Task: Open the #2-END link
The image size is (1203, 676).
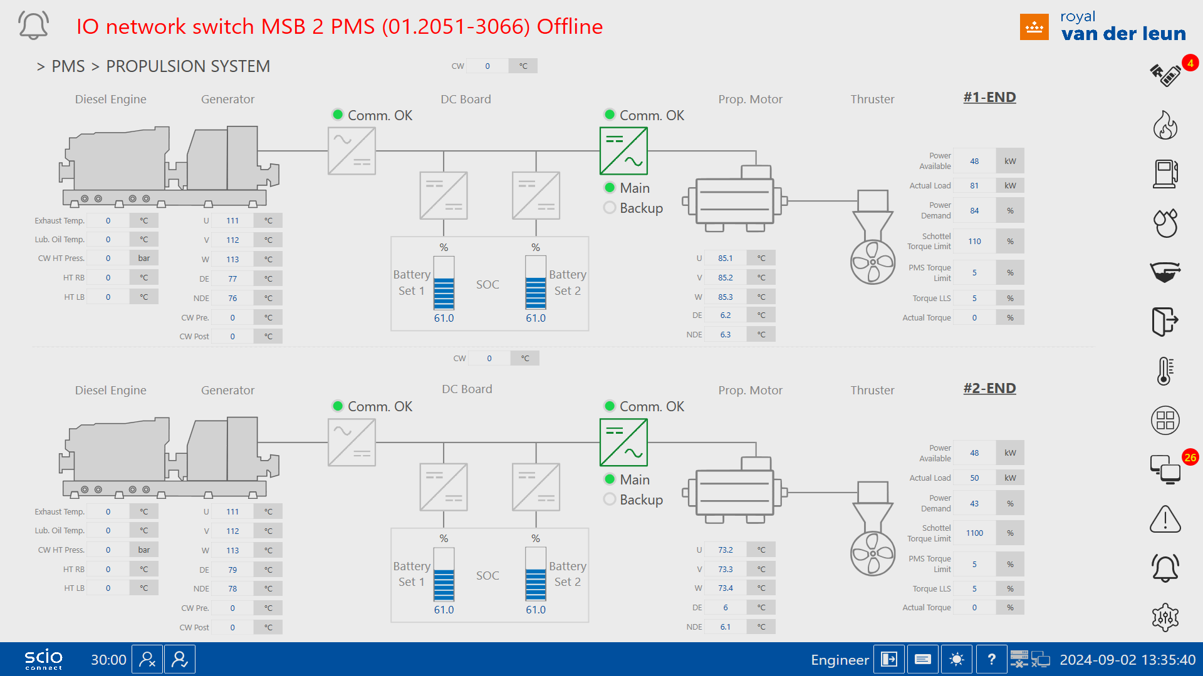Action: [x=989, y=388]
